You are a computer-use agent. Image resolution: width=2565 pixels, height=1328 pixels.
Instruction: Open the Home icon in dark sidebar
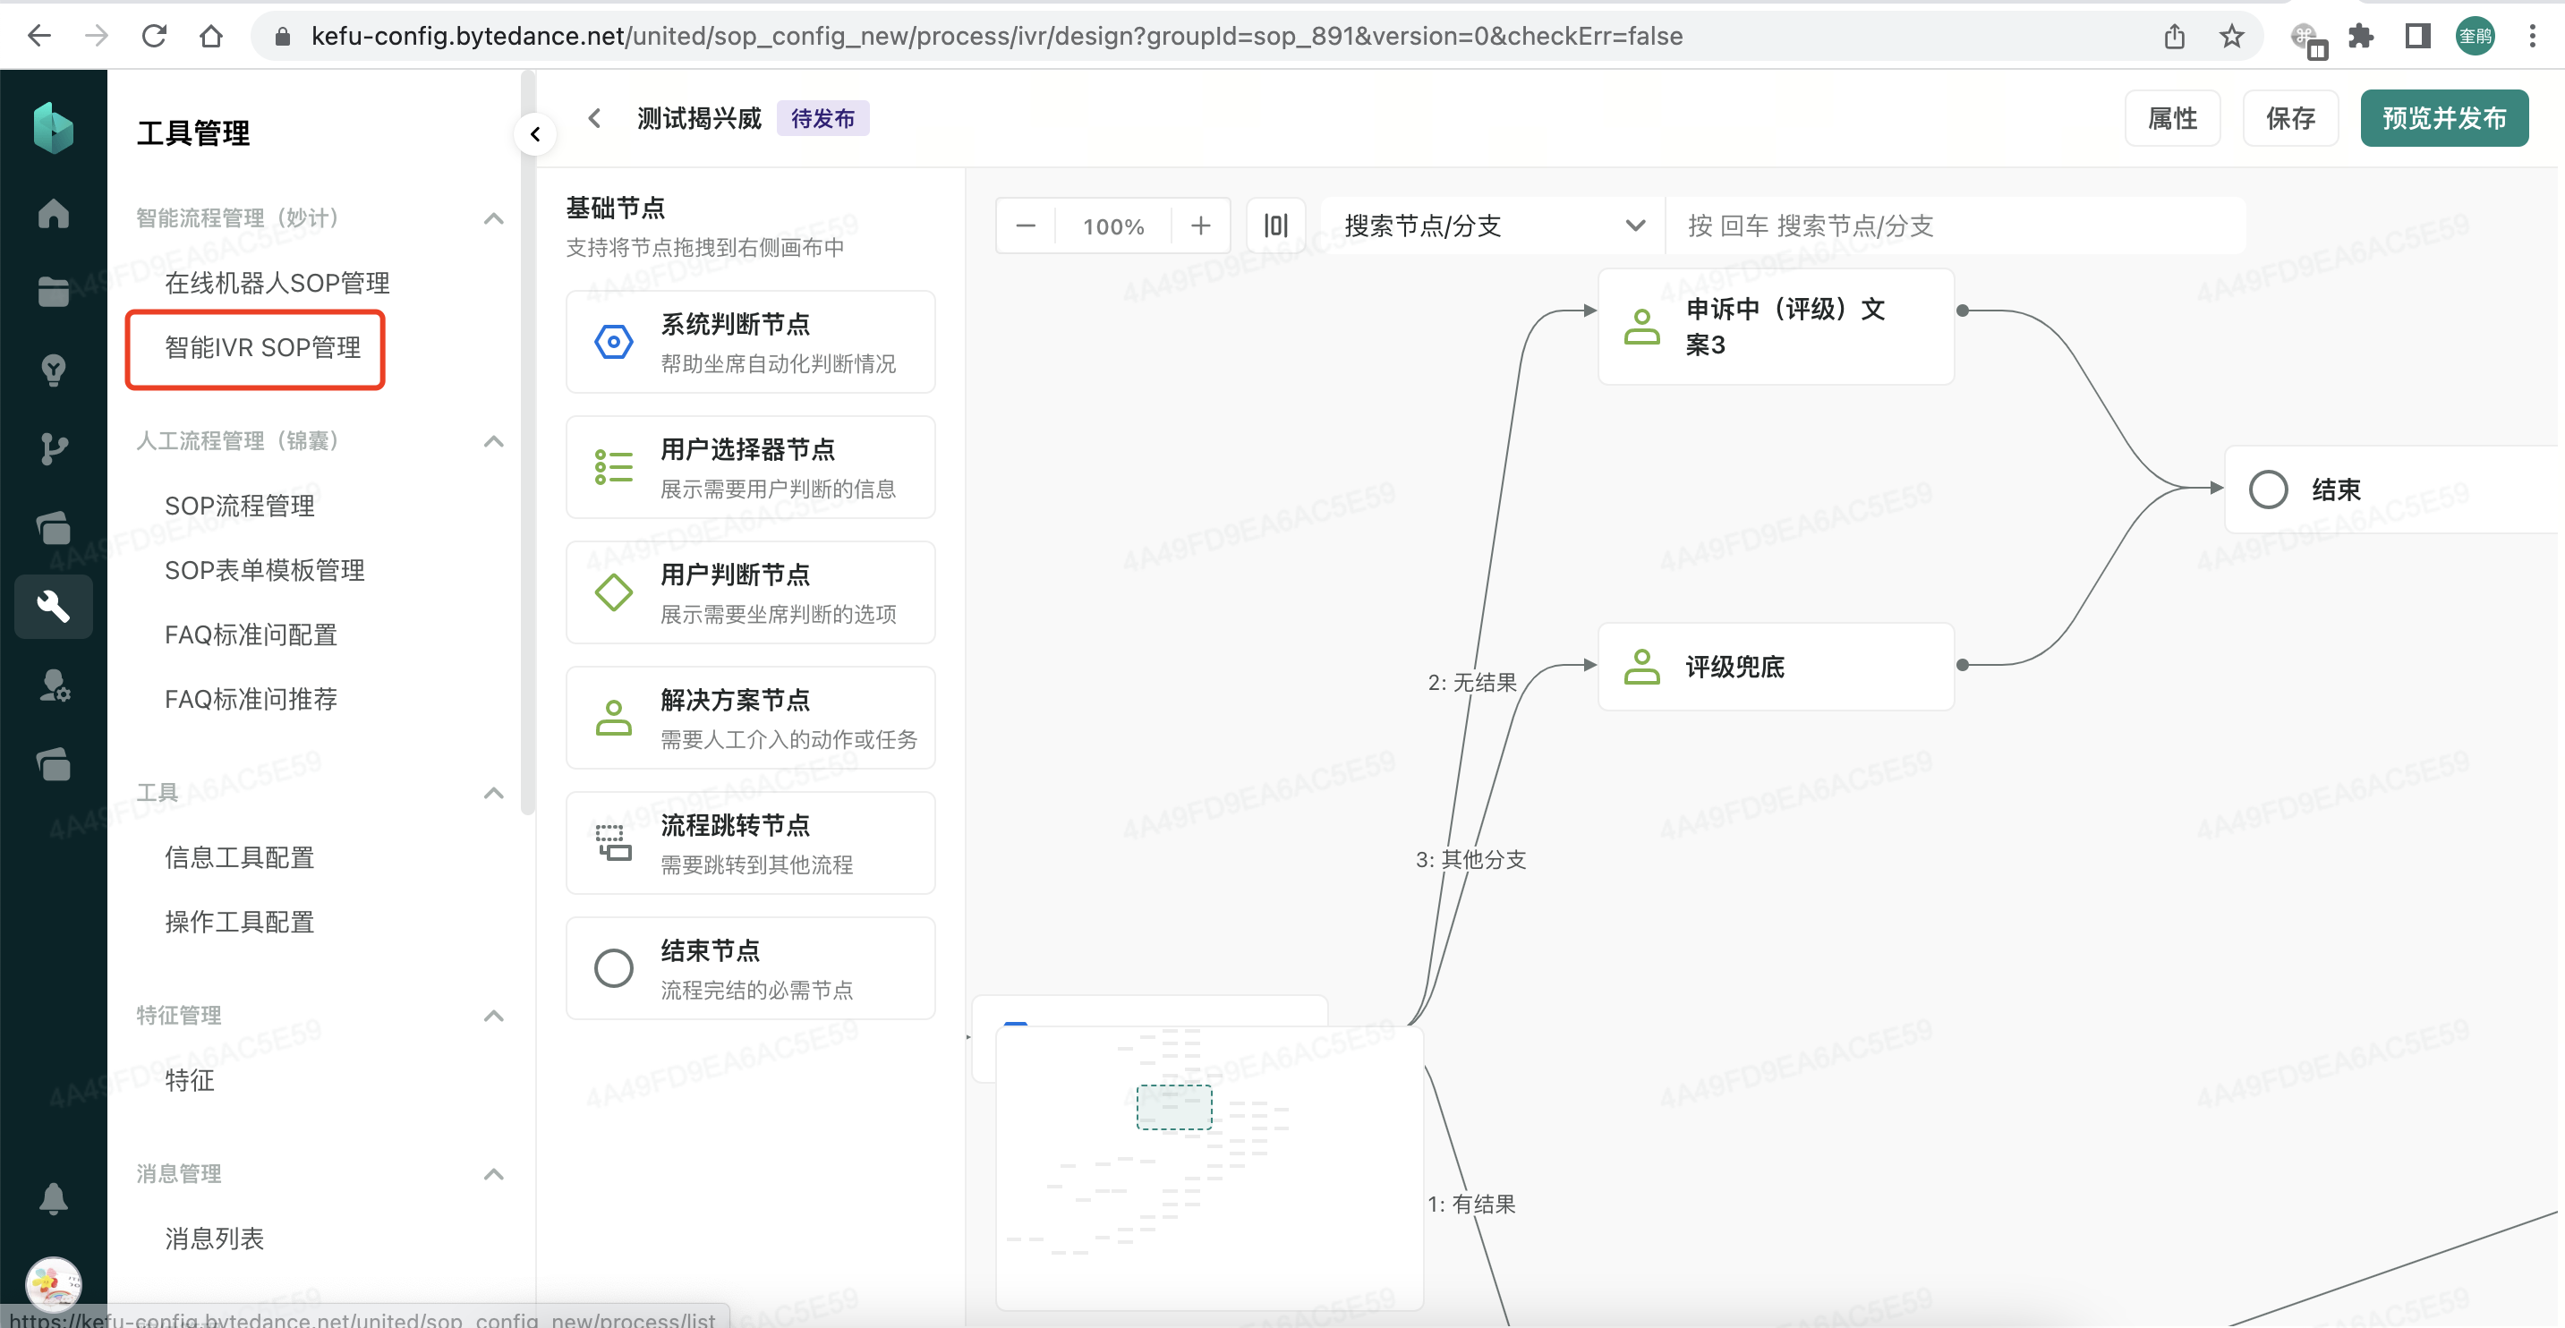tap(53, 213)
